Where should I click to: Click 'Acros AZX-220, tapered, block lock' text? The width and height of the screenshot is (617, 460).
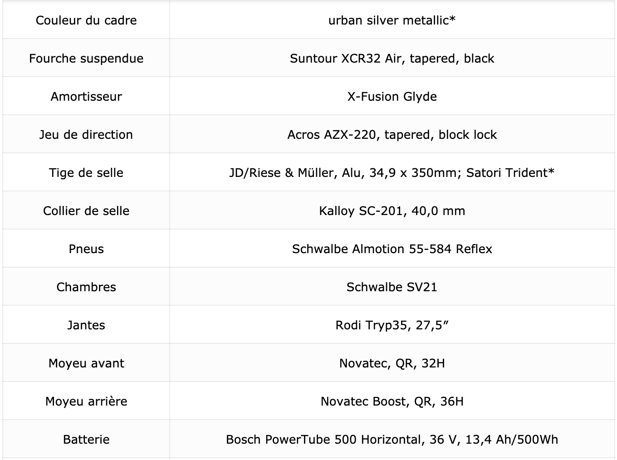click(392, 134)
